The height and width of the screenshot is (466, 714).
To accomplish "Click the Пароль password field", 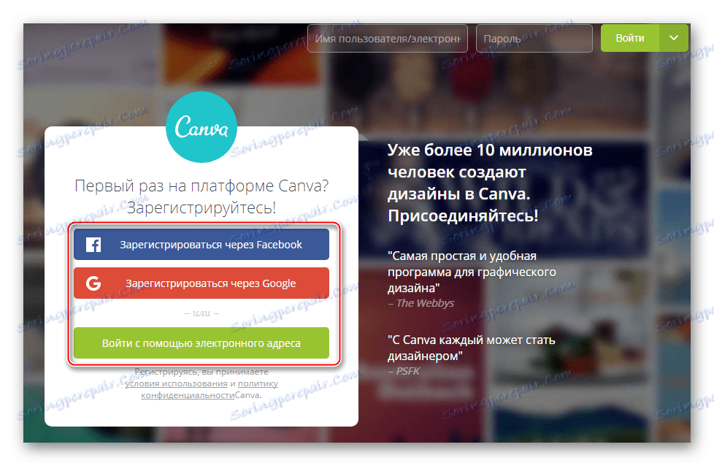I will (x=534, y=37).
